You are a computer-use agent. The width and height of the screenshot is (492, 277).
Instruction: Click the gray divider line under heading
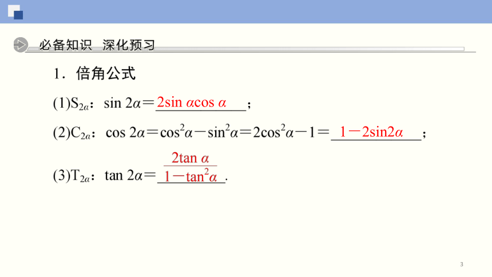[251, 50]
